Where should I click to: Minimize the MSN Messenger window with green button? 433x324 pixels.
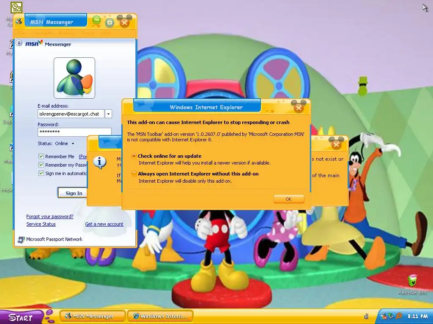96,20
